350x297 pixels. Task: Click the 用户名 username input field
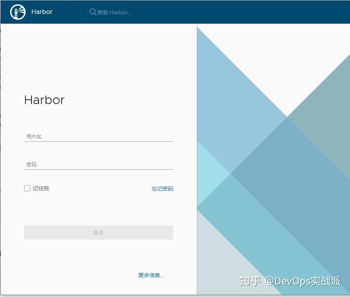98,137
